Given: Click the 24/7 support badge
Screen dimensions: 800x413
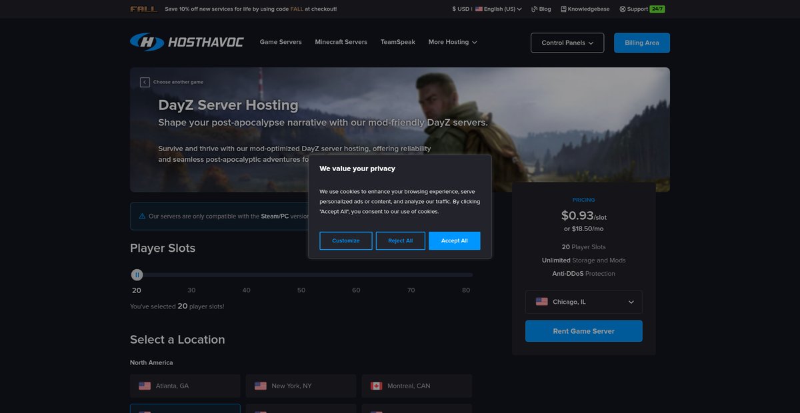Looking at the screenshot, I should point(657,9).
